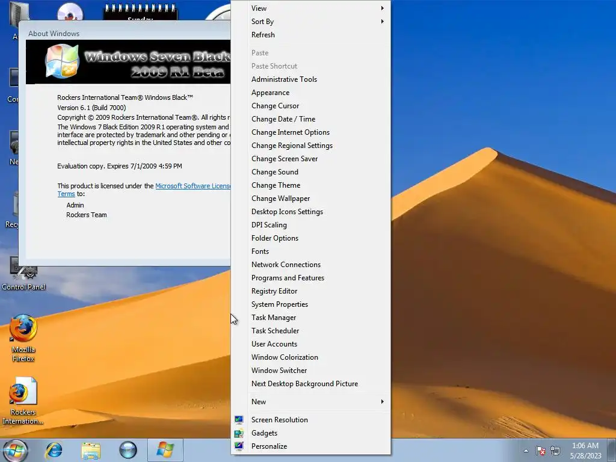This screenshot has height=462, width=616.
Task: Launch Internet Explorer from the taskbar
Action: coord(54,450)
